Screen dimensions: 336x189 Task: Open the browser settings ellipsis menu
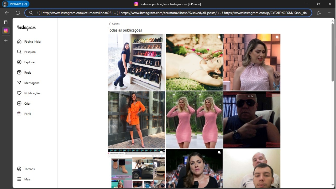point(329,13)
